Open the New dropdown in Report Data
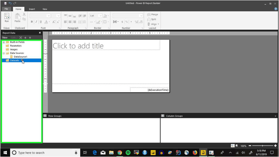279x157 pixels. (6, 38)
